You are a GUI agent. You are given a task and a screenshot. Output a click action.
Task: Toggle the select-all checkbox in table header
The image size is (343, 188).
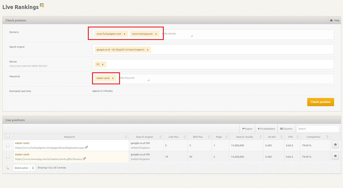click(8, 136)
